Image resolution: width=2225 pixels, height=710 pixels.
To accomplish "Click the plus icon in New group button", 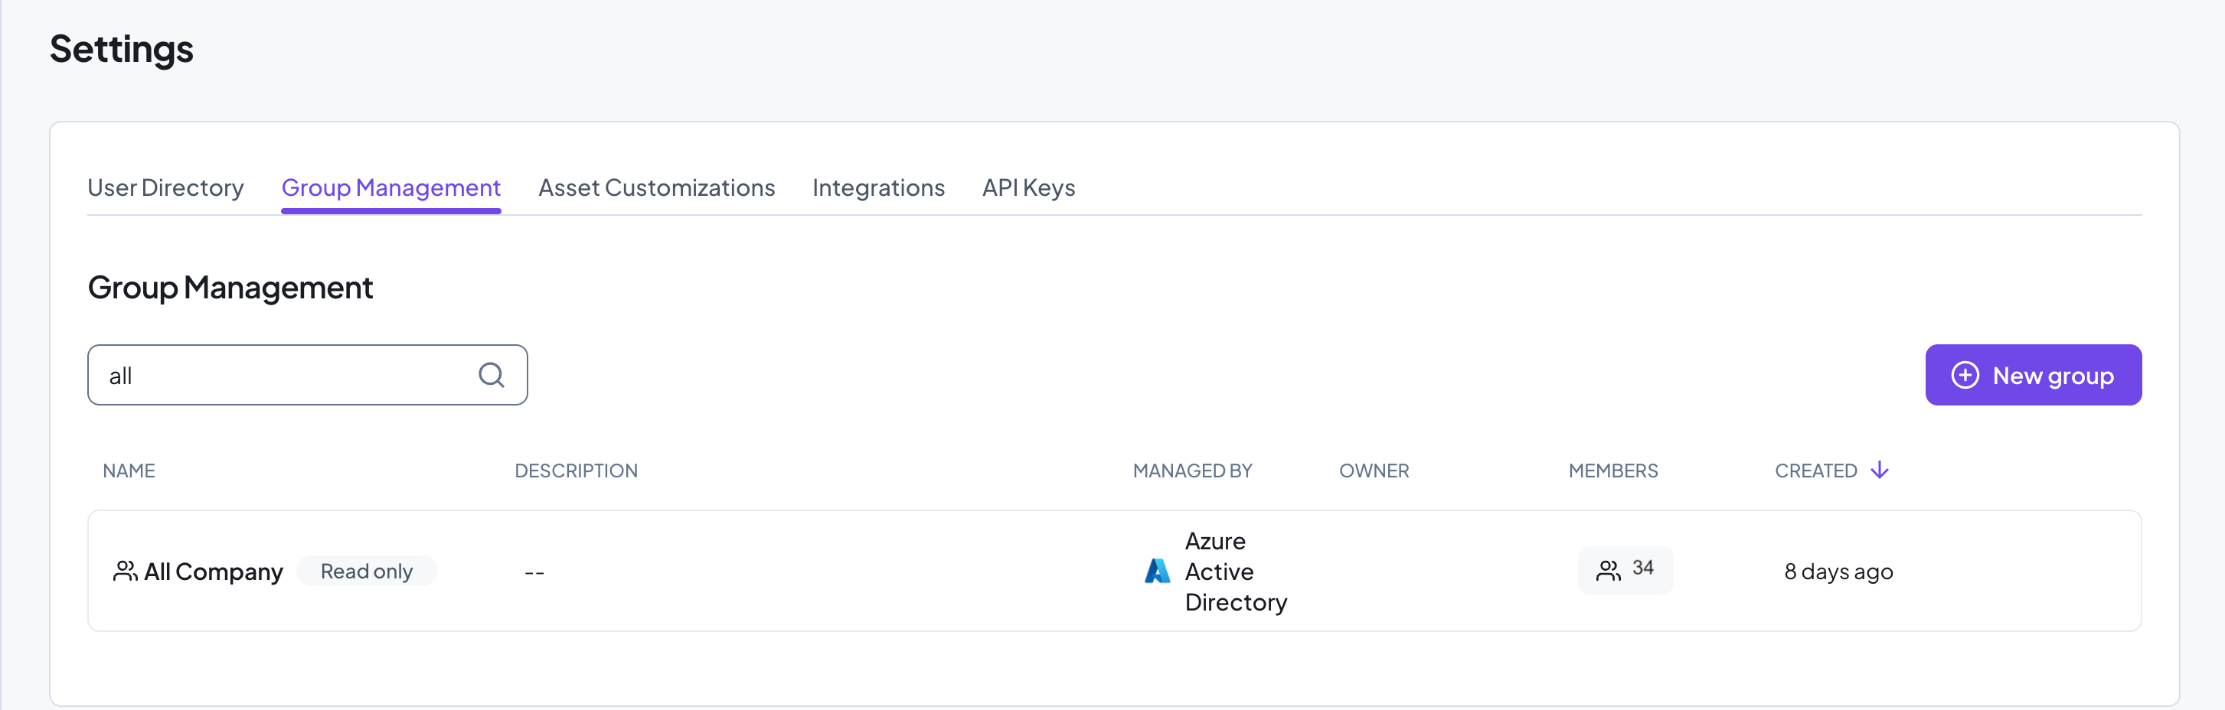I will 1965,374.
